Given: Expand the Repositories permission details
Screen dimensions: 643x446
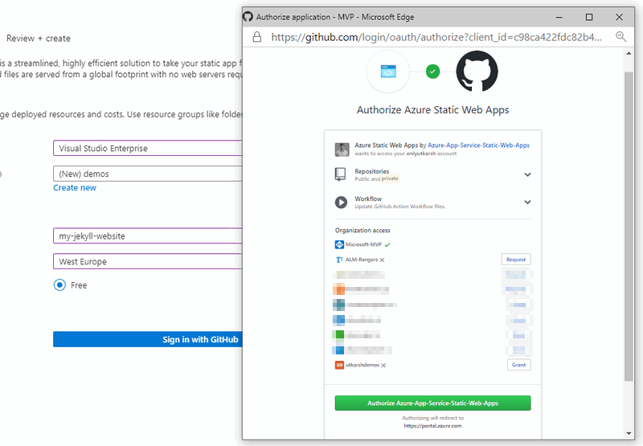Looking at the screenshot, I should pyautogui.click(x=527, y=174).
